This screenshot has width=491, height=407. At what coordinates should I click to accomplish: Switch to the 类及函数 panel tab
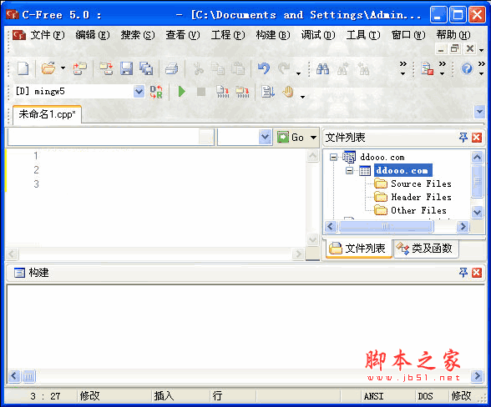pyautogui.click(x=425, y=249)
